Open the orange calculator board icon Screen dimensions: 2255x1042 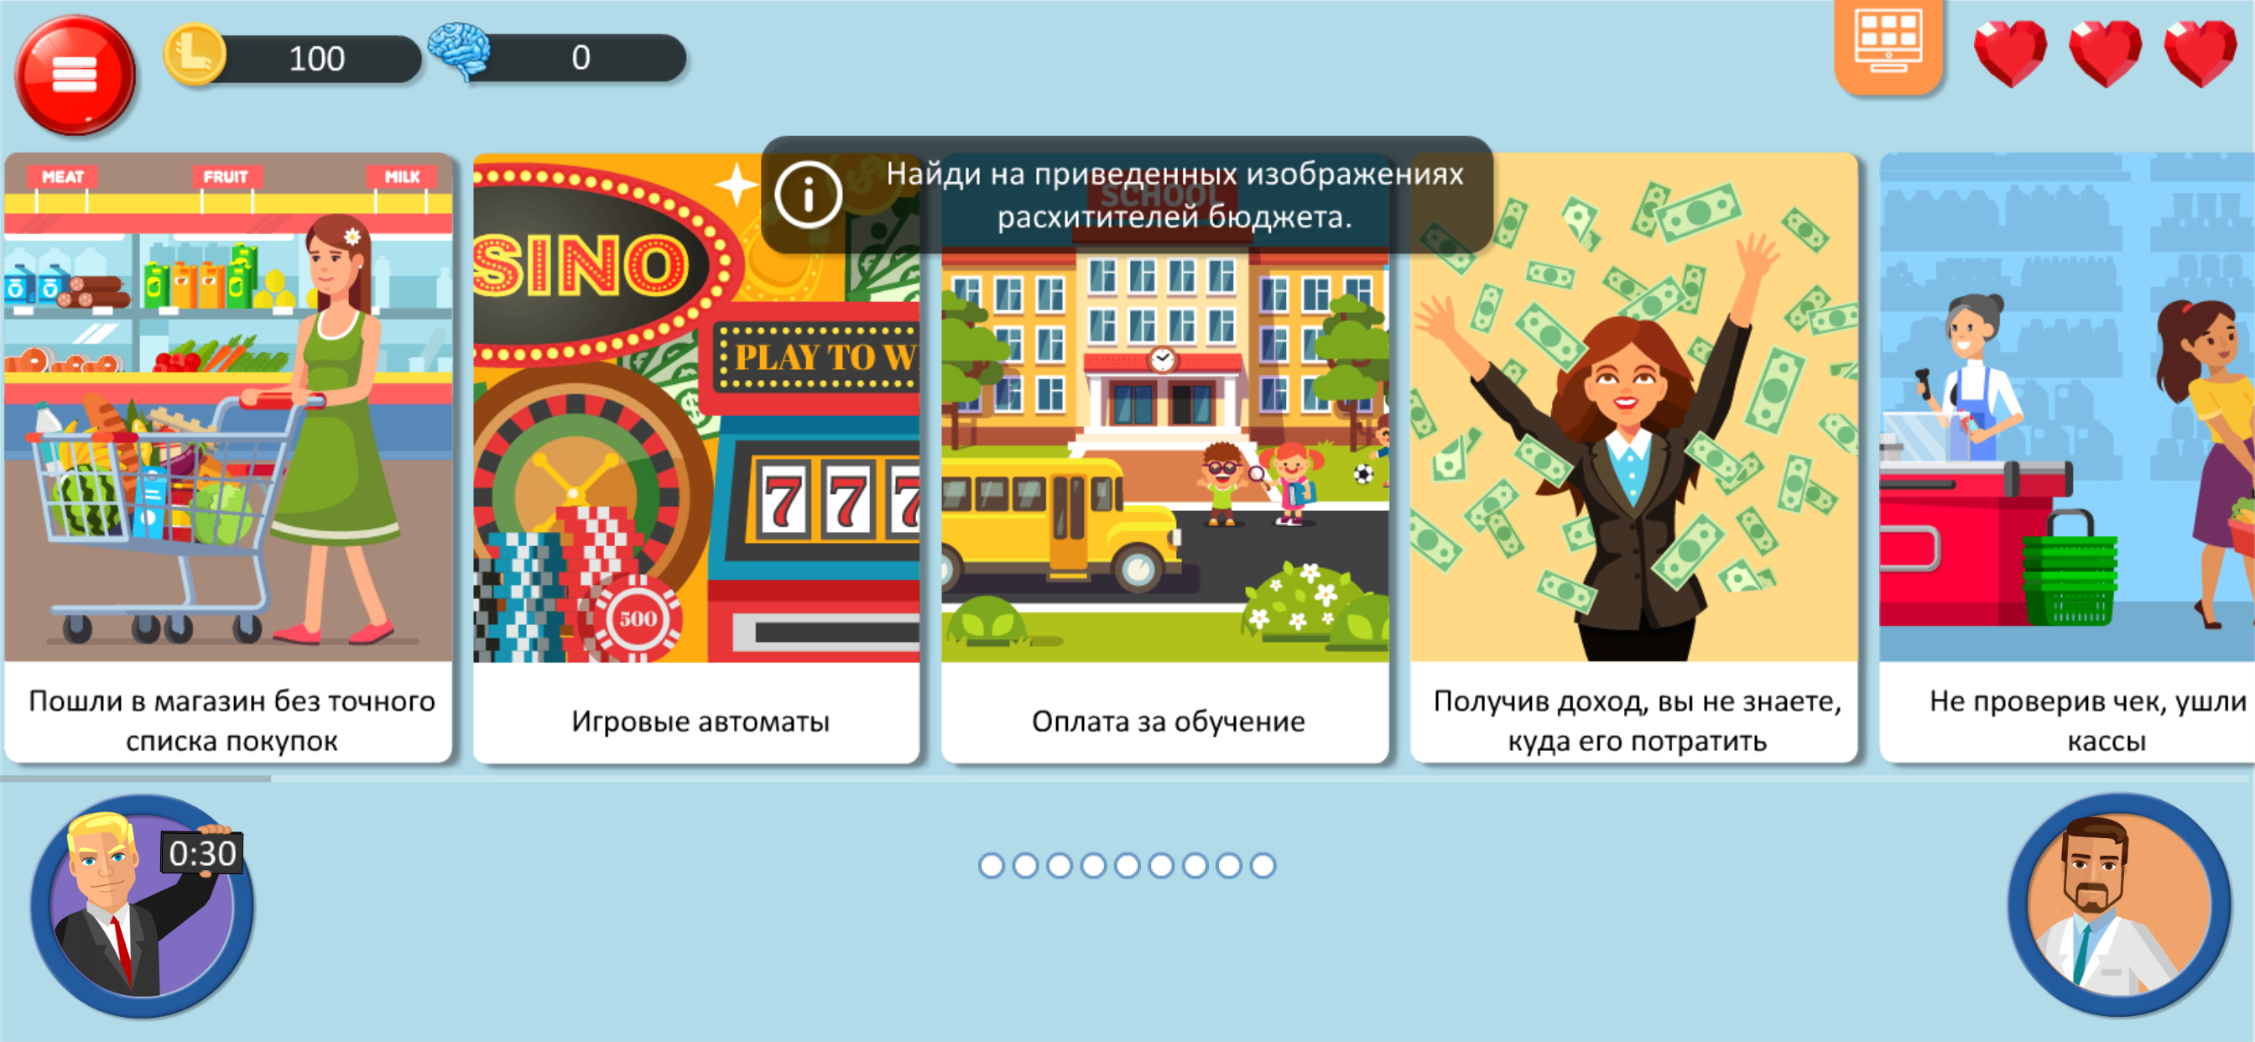click(1888, 44)
